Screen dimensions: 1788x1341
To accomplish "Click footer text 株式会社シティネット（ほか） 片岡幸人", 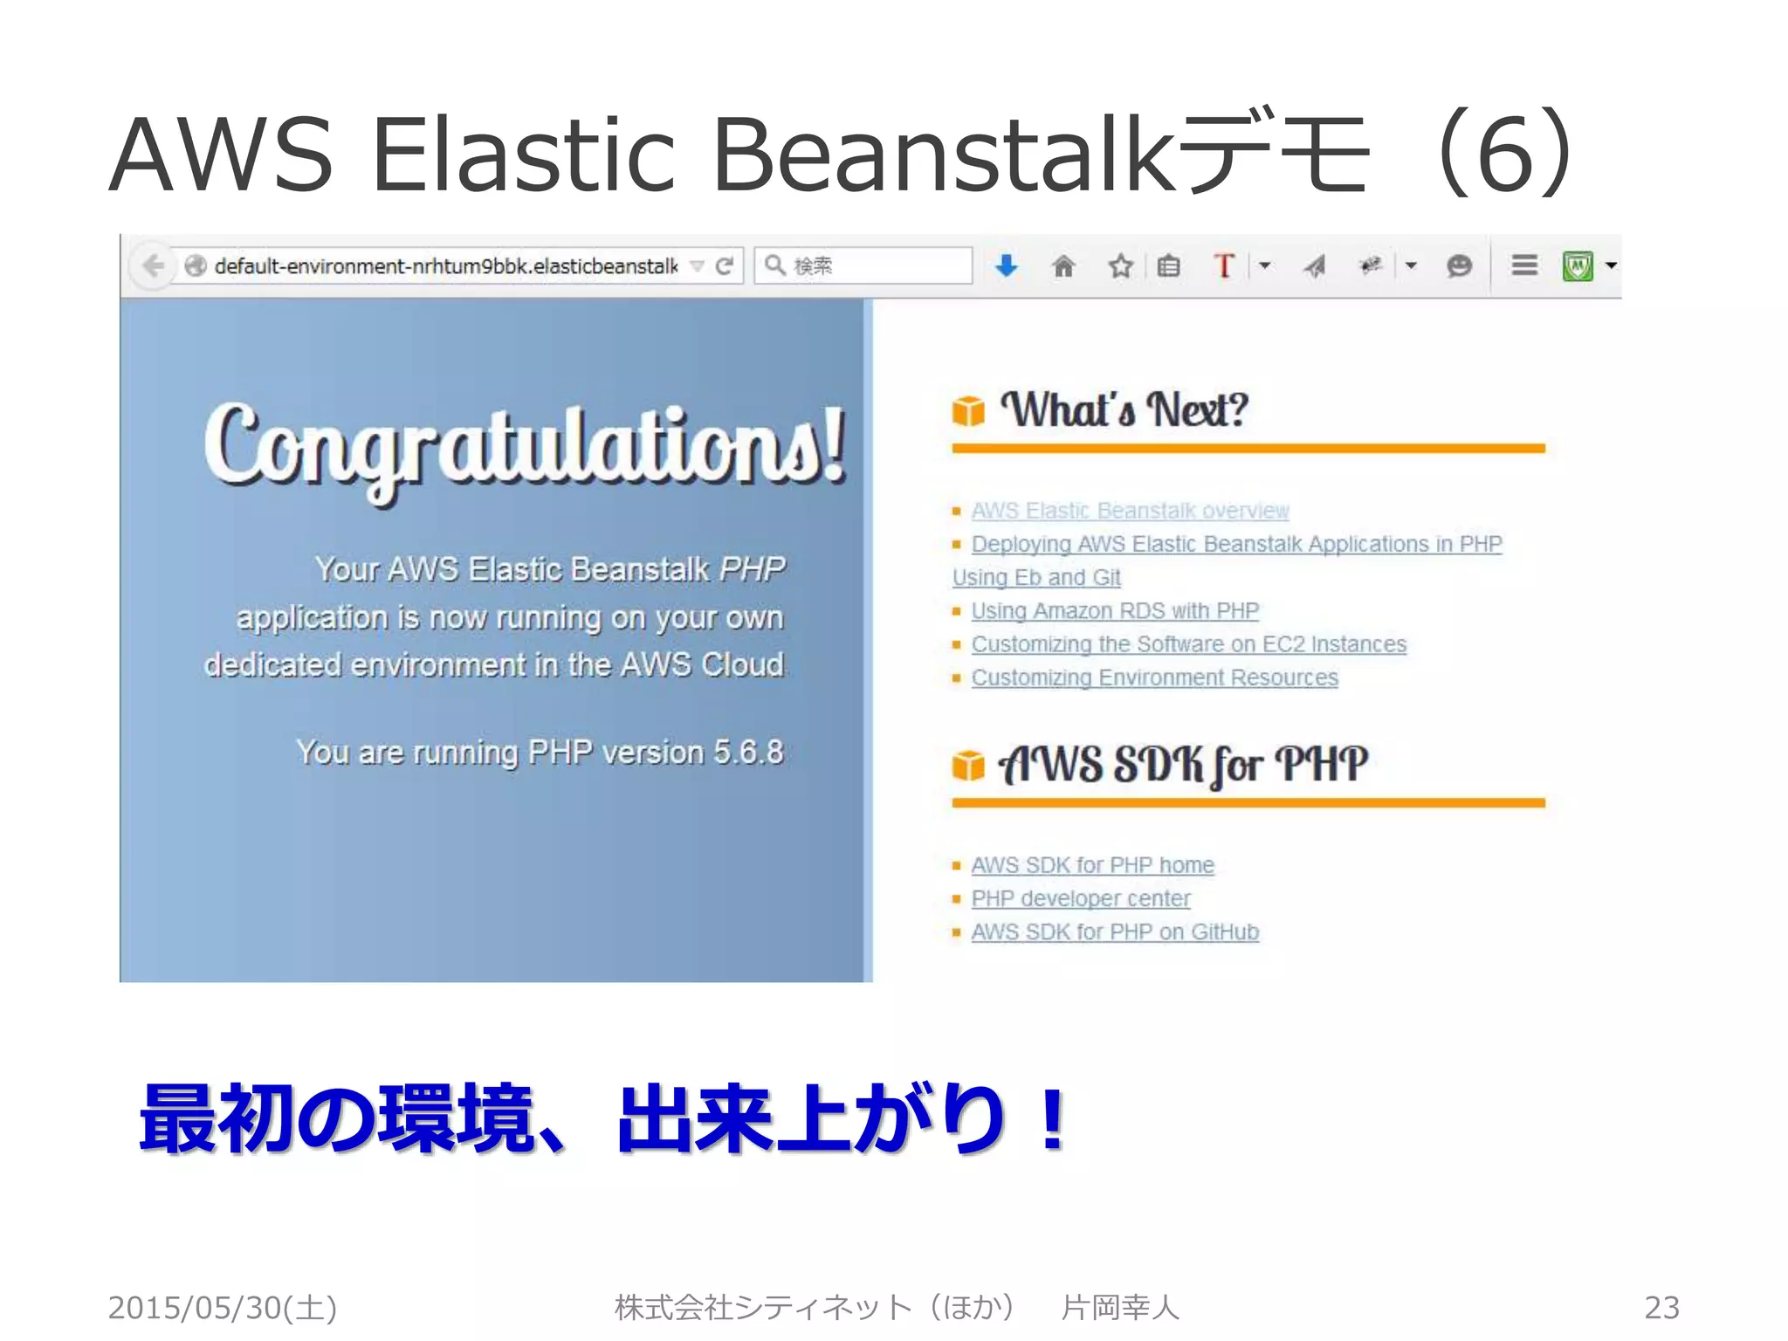I will [897, 1307].
